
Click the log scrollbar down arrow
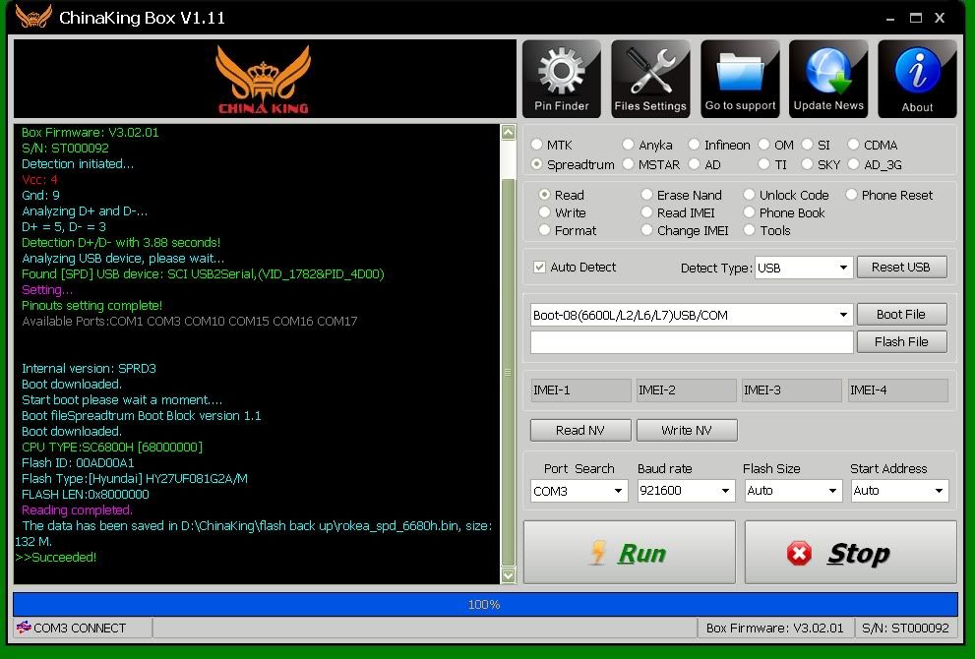click(508, 575)
